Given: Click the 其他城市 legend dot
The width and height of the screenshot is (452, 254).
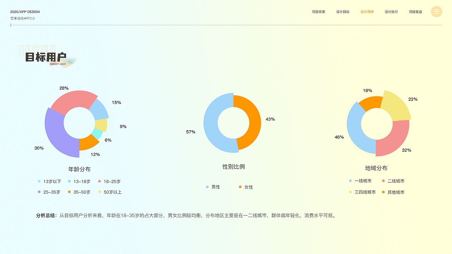Looking at the screenshot, I should (x=383, y=192).
